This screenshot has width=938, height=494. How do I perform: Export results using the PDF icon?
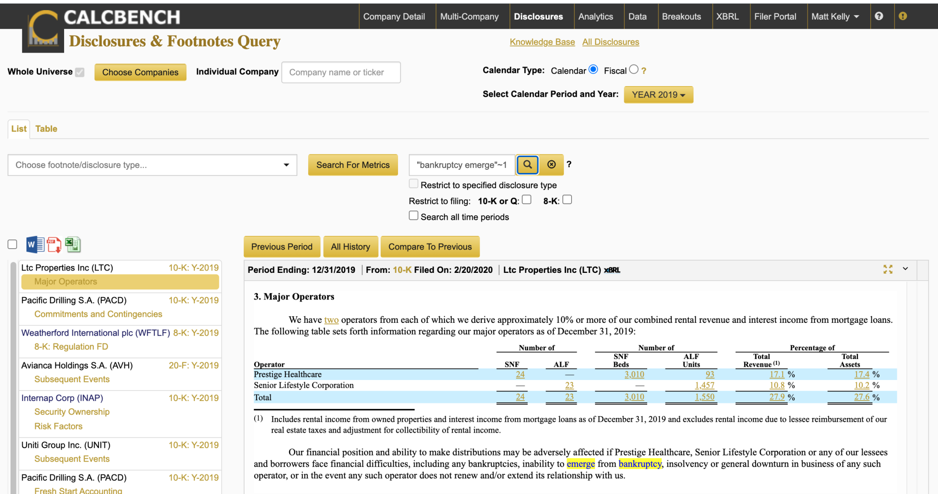[54, 244]
